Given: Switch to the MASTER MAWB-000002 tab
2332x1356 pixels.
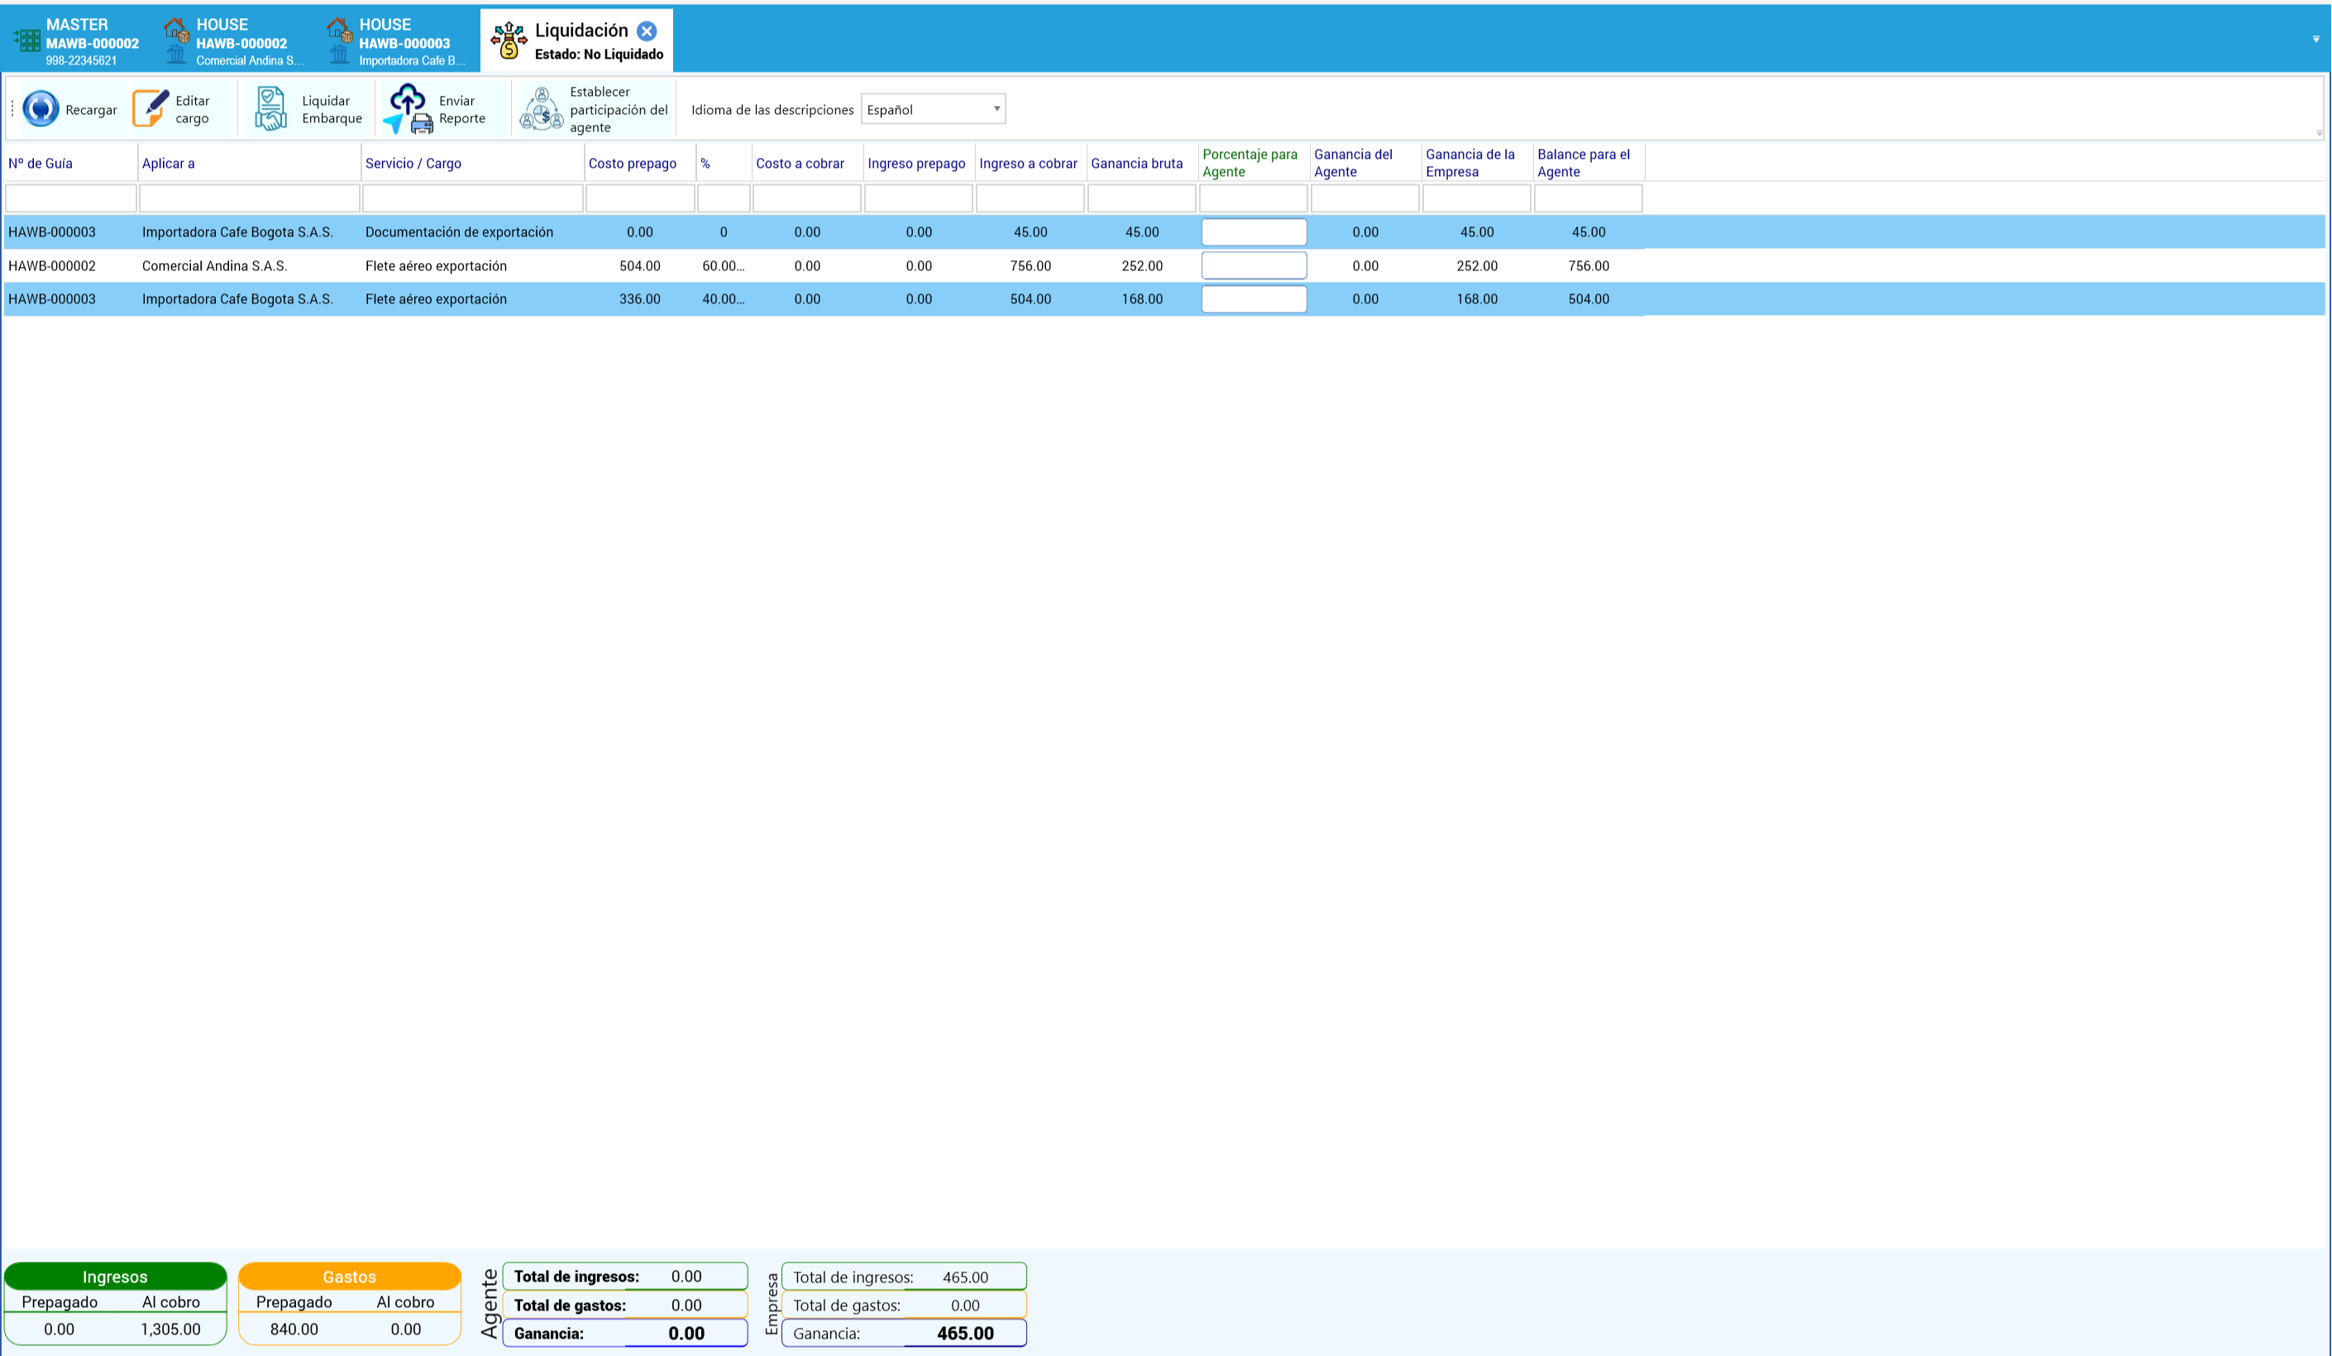Looking at the screenshot, I should tap(77, 41).
